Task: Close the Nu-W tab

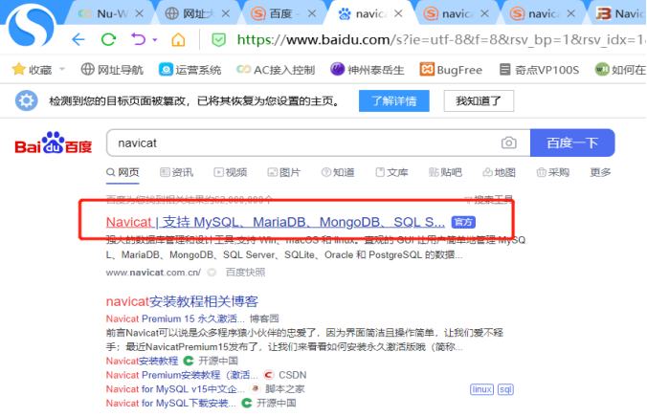Action: (140, 13)
